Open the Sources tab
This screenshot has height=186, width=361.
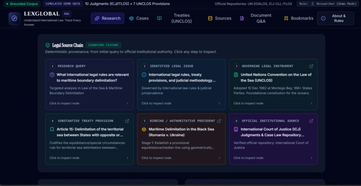(219, 18)
